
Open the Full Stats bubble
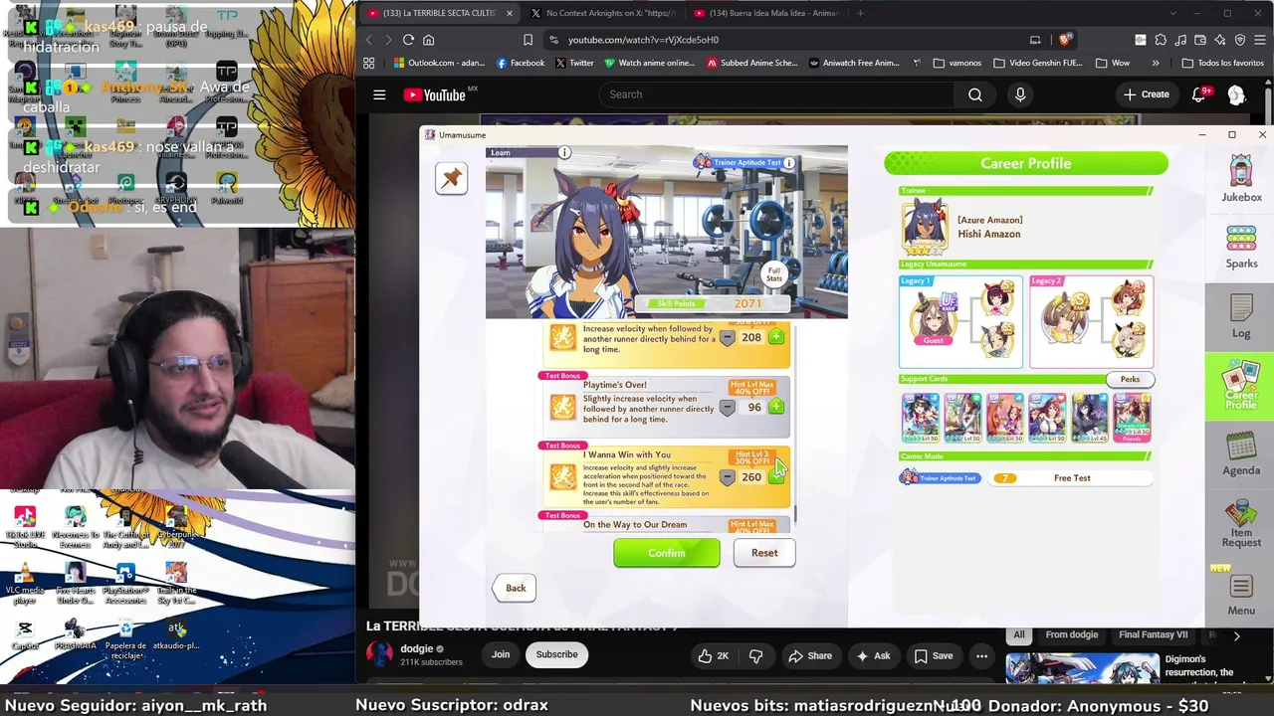pos(773,273)
